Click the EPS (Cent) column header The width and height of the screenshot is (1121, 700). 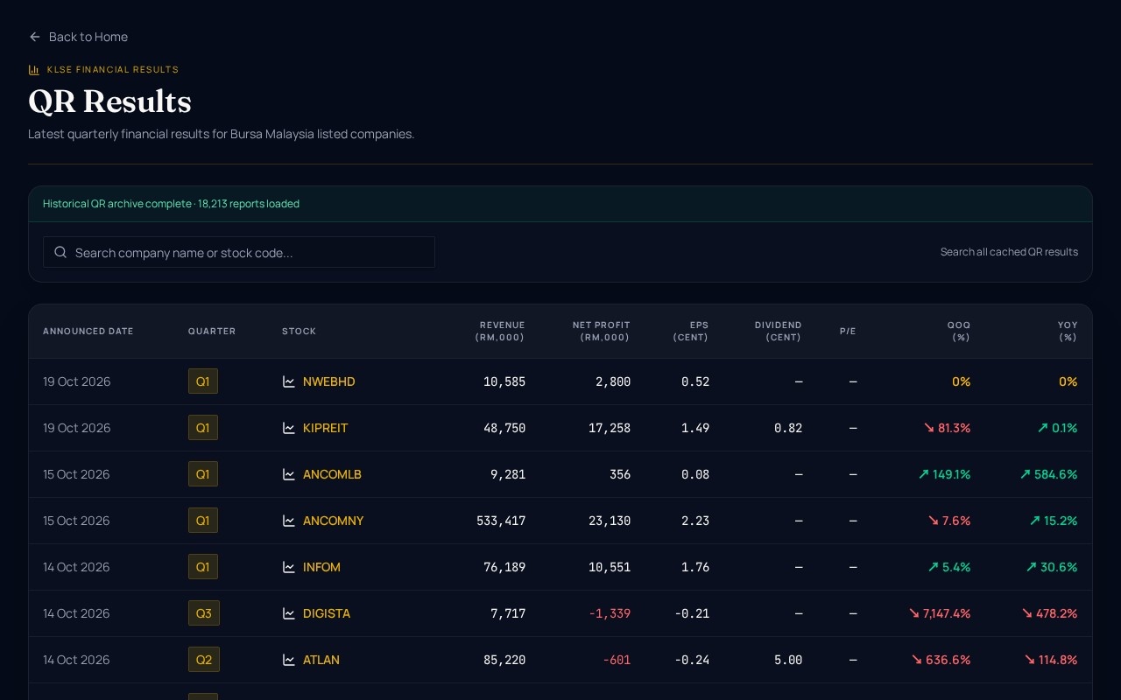tap(691, 332)
